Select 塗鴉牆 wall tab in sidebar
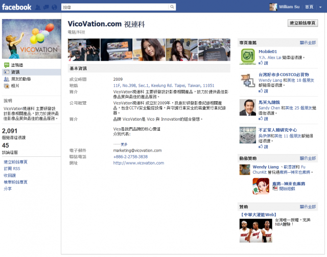 (17, 65)
